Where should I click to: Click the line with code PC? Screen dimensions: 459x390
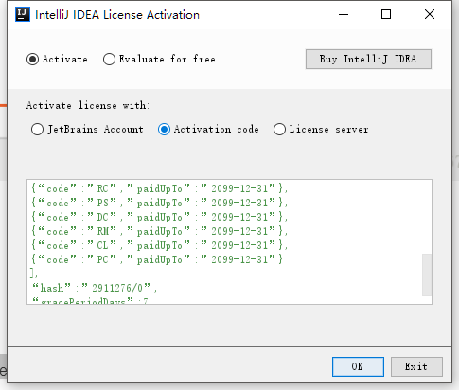pos(157,259)
